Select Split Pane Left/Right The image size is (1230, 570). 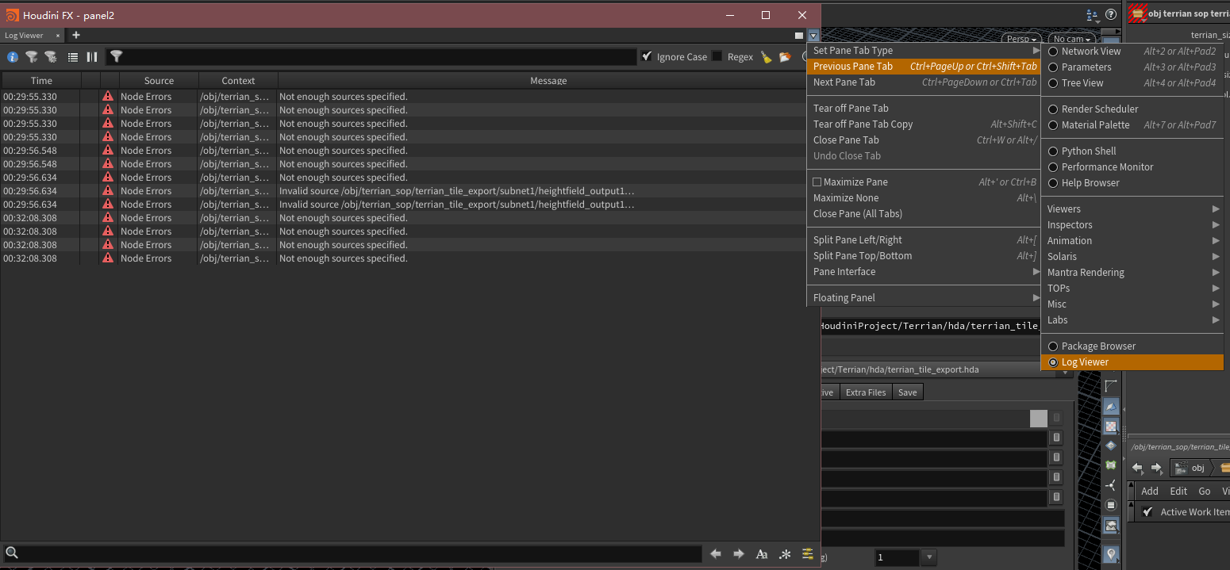click(x=924, y=240)
